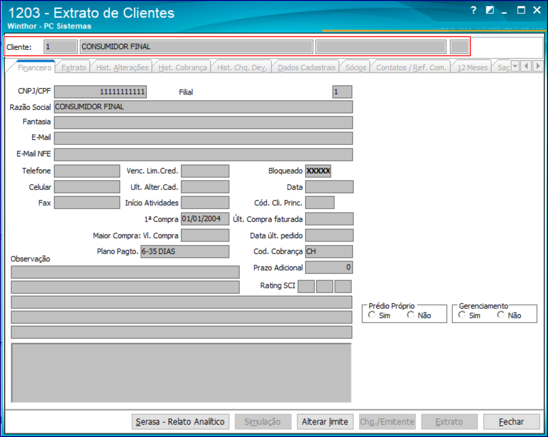Click the Extrato button at bottom

tap(449, 422)
